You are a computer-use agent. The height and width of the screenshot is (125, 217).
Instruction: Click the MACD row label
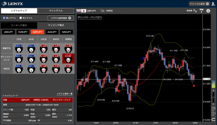coord(6,69)
